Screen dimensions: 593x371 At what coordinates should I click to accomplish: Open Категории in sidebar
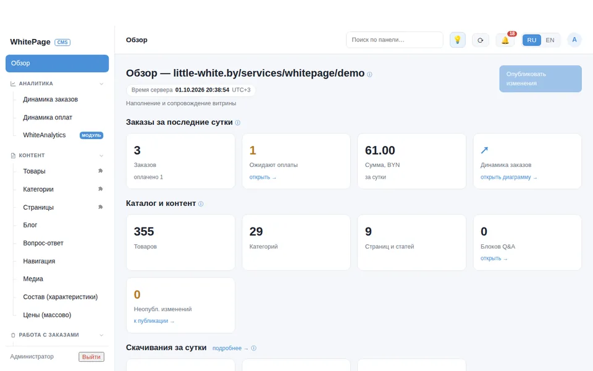[38, 189]
